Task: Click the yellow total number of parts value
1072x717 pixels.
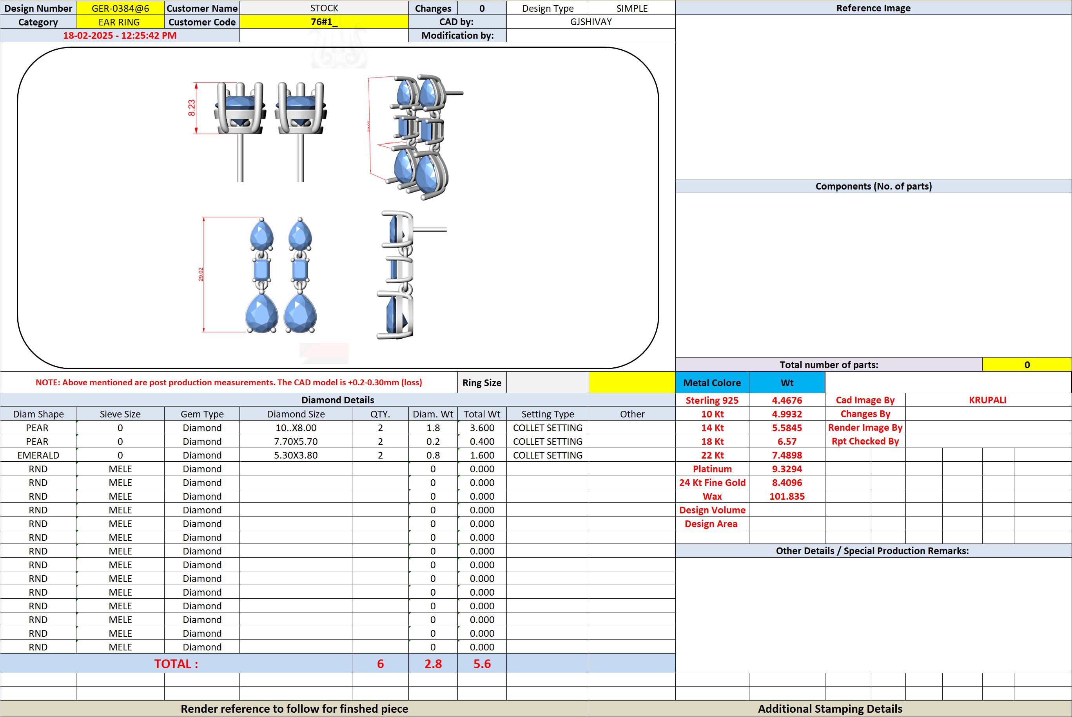Action: pos(1027,365)
